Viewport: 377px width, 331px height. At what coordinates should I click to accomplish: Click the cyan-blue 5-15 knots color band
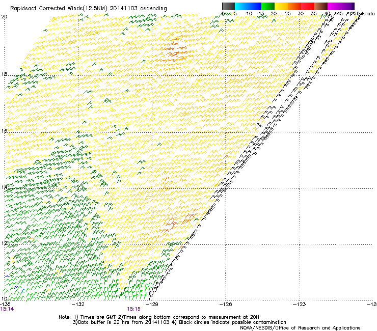[248, 6]
